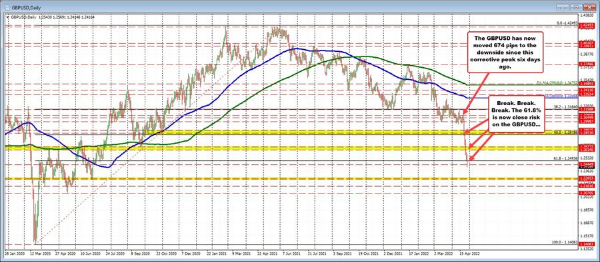Click the 38.2 - 1.31640 Fibonacci label
Image resolution: width=600 pixels, height=262 pixels.
coord(565,107)
